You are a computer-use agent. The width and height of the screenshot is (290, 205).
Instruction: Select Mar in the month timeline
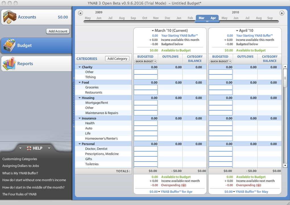point(201,18)
